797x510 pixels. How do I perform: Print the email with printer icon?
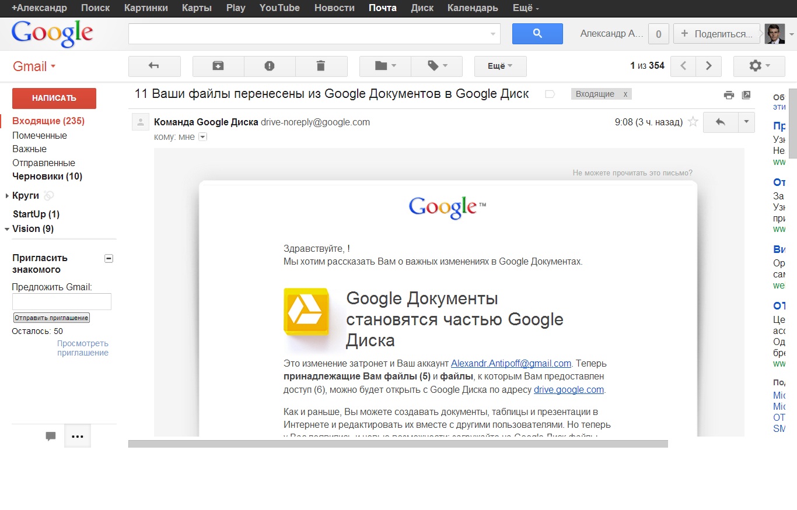(x=729, y=95)
